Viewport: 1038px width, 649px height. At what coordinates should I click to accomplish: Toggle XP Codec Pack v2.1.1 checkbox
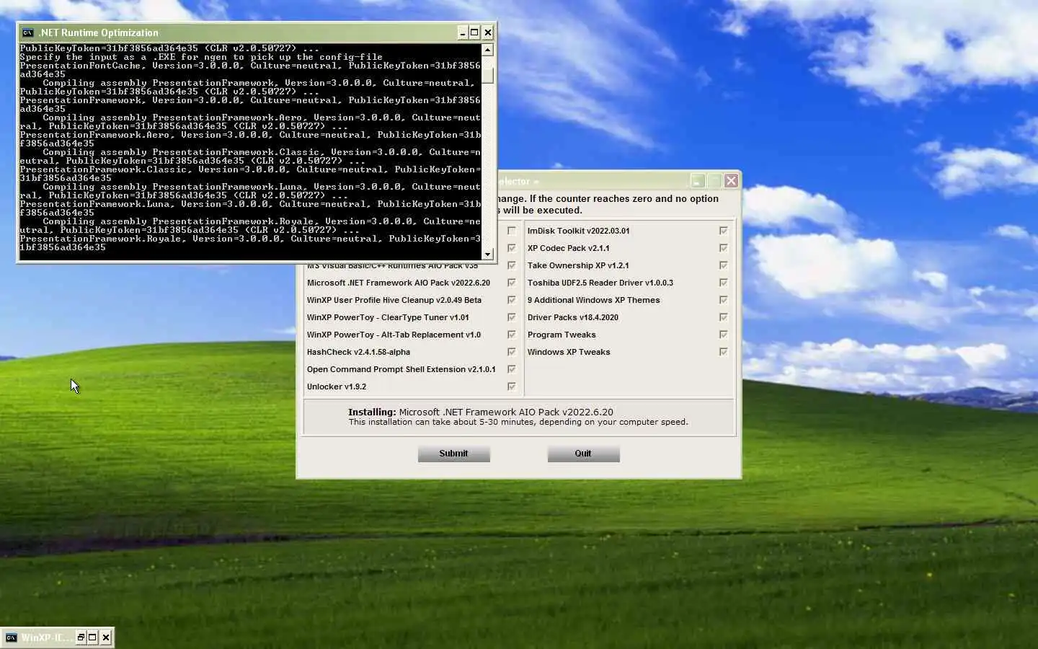(723, 248)
